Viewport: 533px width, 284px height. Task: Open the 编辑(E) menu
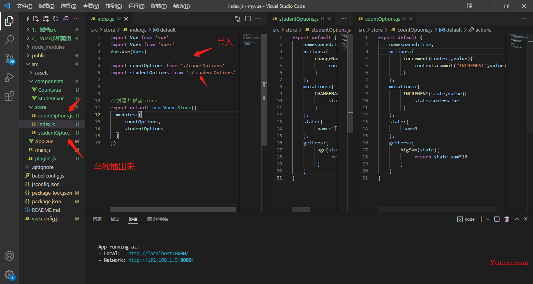point(46,6)
